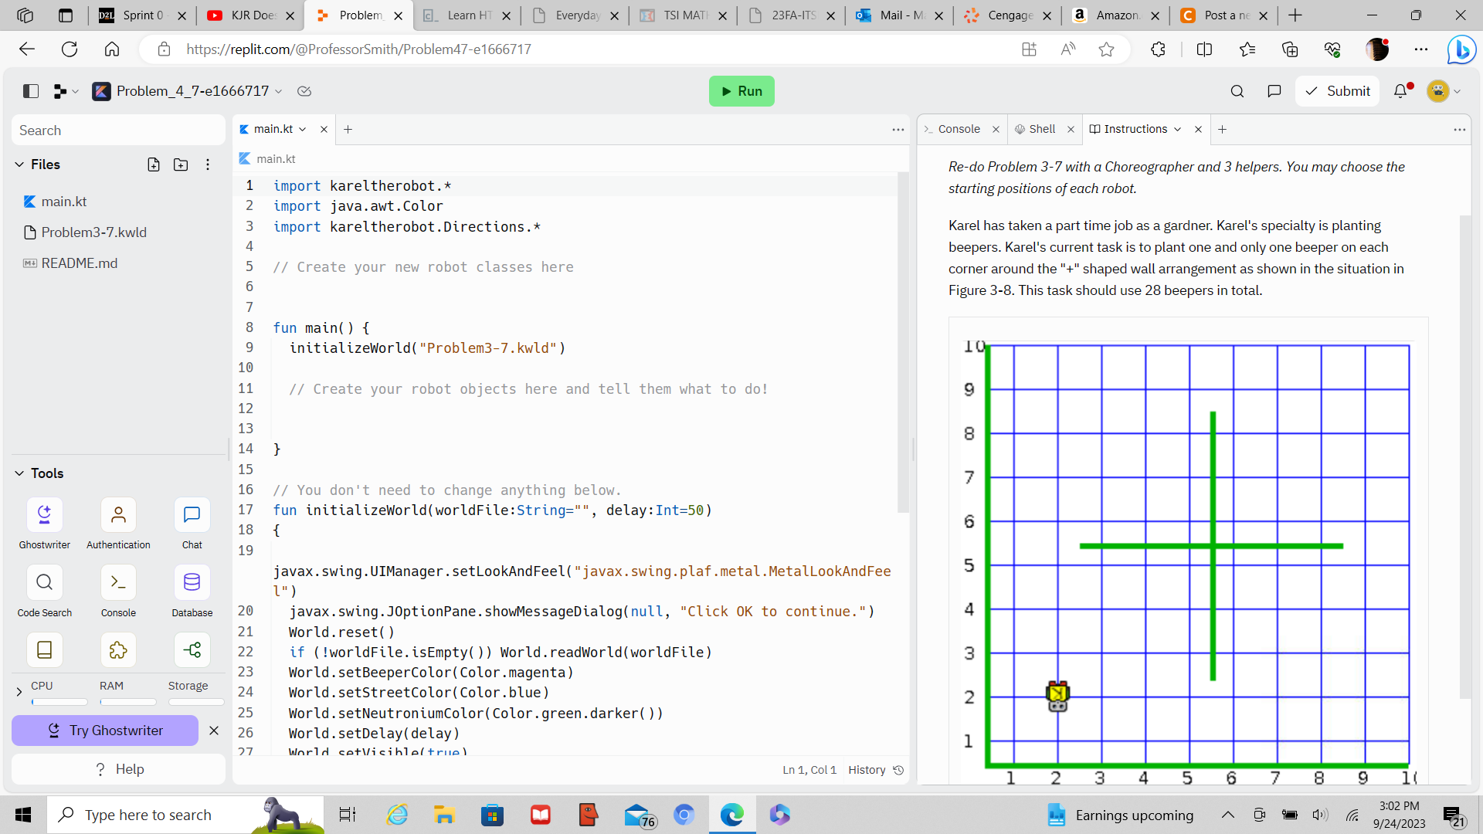Open the Problem_4_7-e1666717 project dropdown

[x=192, y=91]
